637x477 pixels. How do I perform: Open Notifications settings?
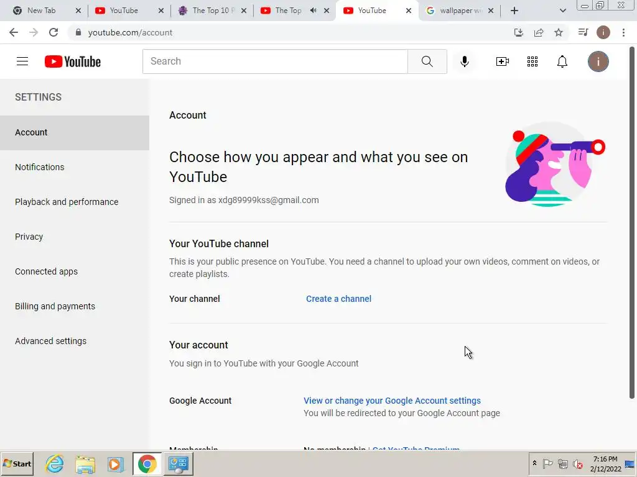pos(75,167)
